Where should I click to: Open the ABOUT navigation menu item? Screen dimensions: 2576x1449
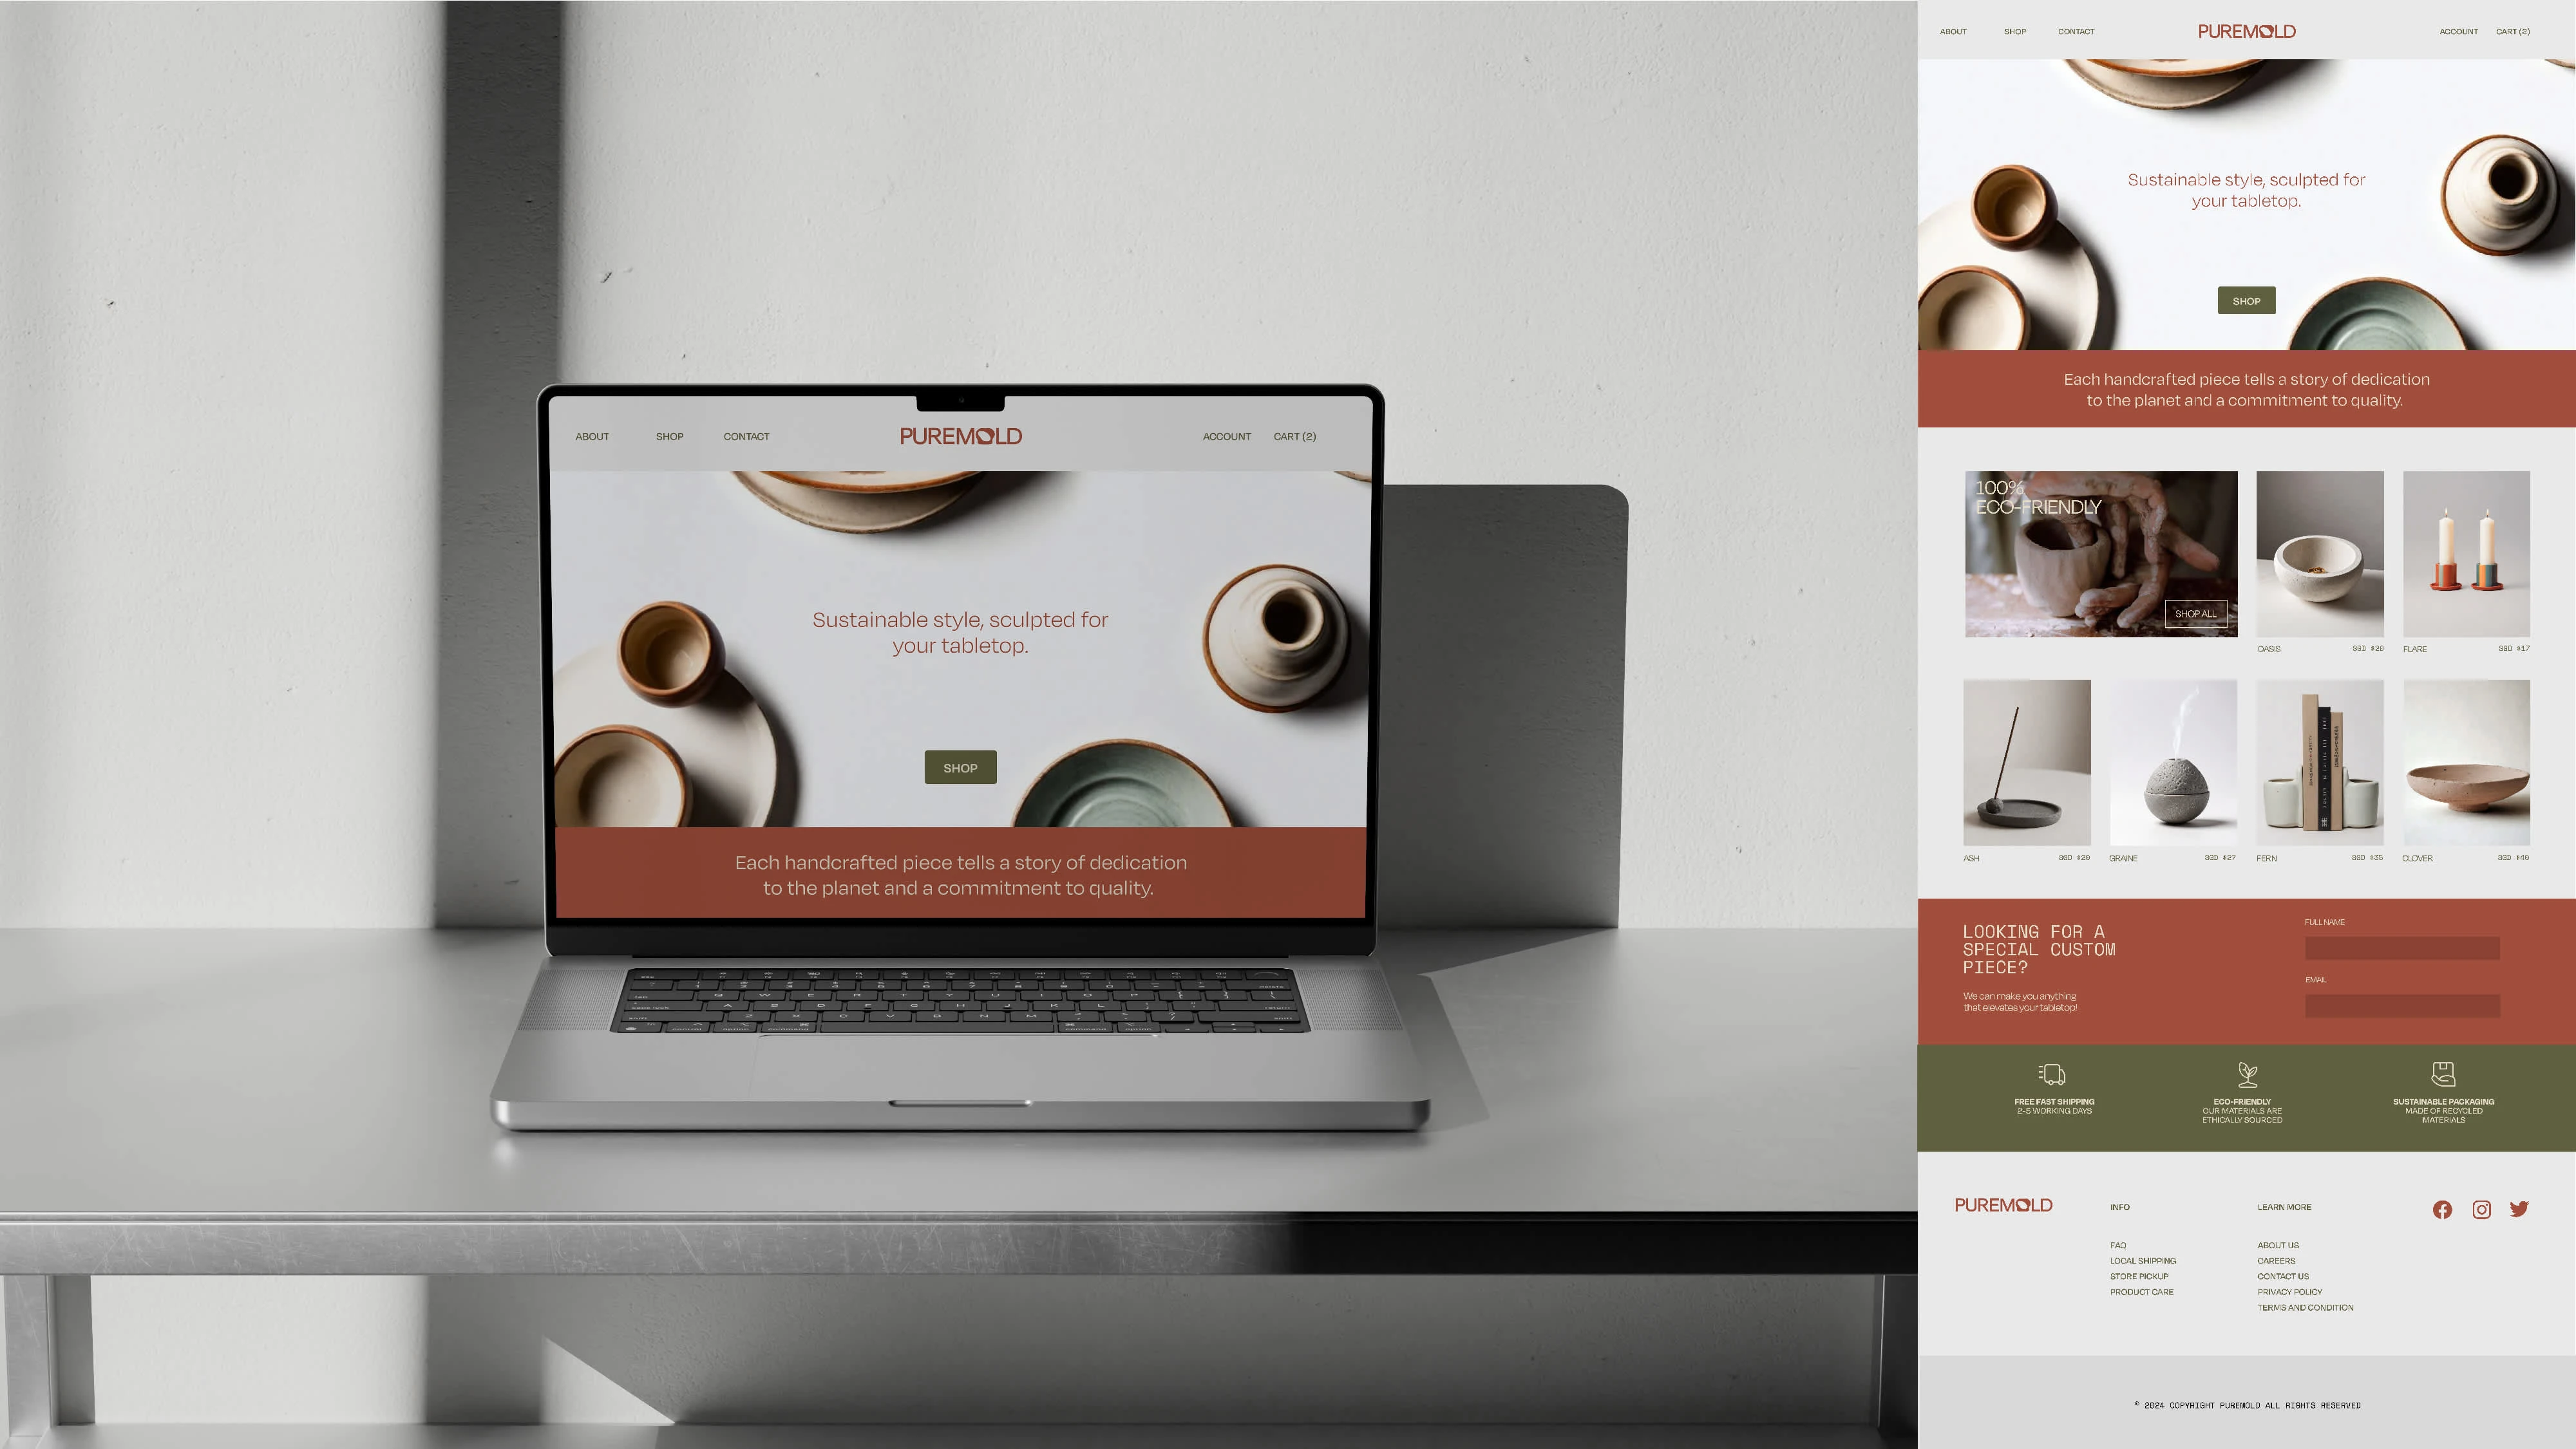pos(1953,32)
